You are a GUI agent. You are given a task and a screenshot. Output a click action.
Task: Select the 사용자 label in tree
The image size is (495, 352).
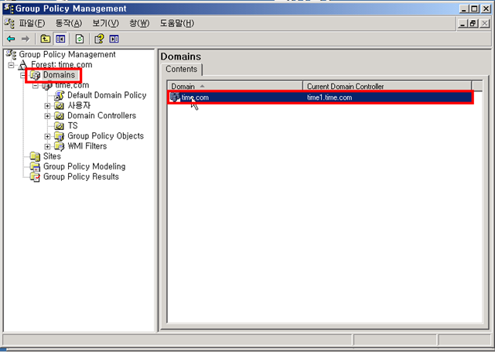(79, 105)
